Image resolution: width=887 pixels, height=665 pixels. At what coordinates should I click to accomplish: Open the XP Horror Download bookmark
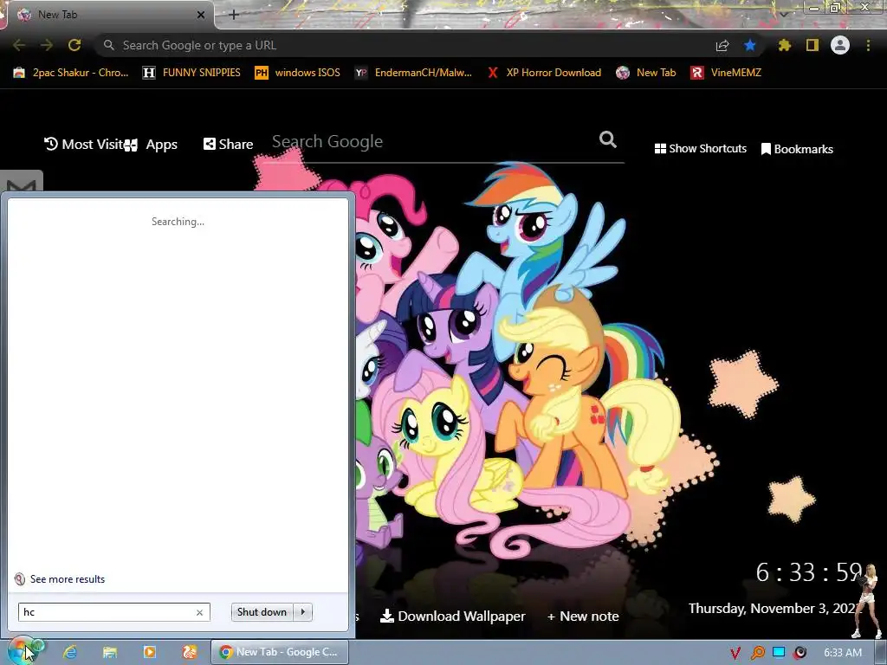(544, 73)
